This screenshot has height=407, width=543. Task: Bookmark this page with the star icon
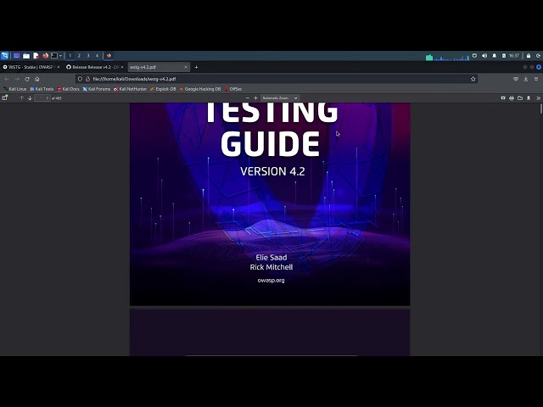point(473,79)
